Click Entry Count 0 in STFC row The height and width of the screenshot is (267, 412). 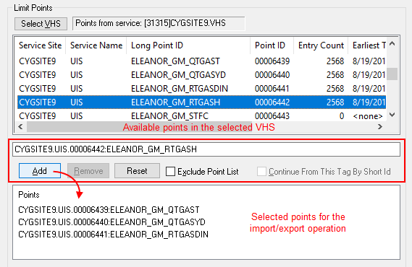[342, 115]
